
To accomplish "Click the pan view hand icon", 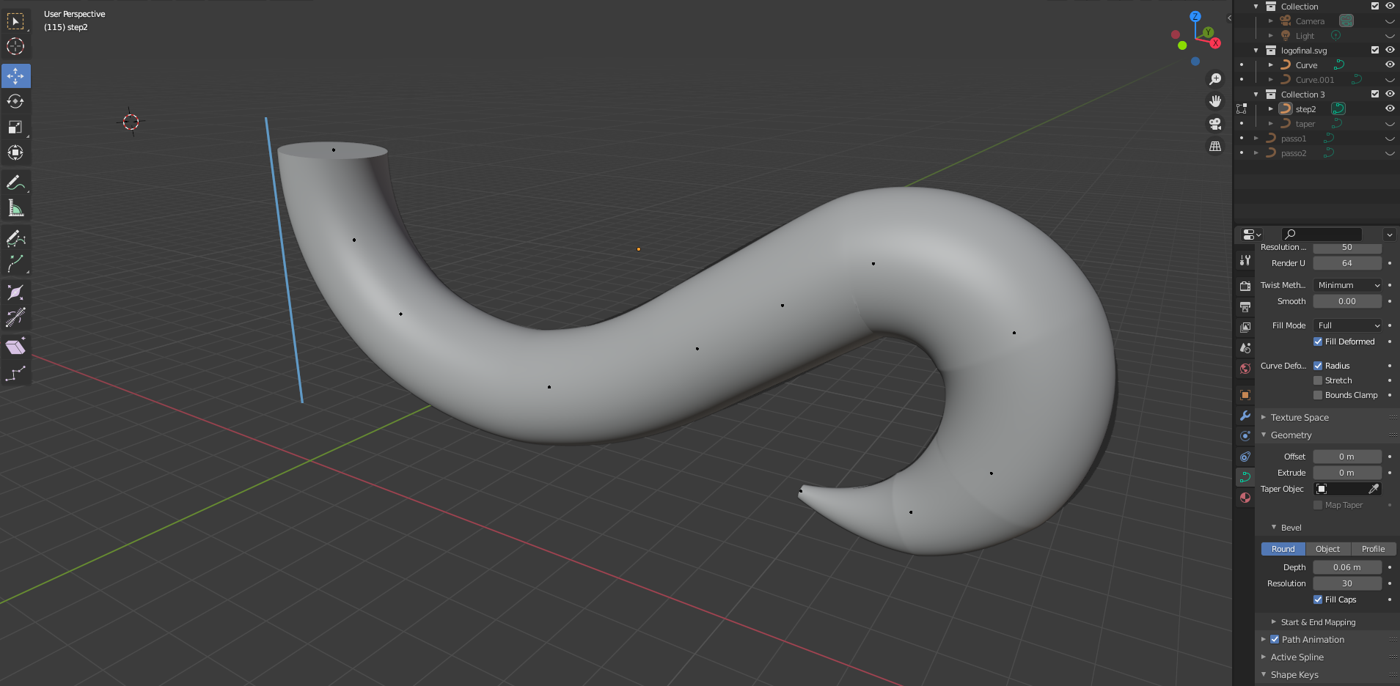I will point(1215,101).
